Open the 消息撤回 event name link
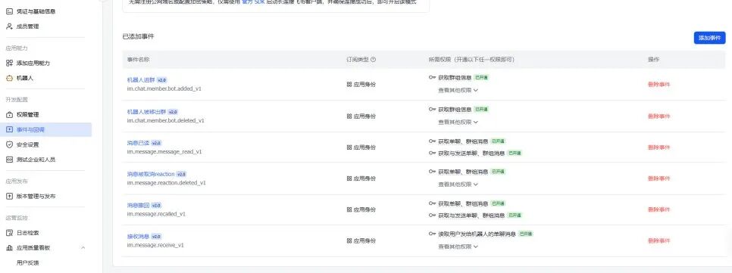Screen dimensions: 732x273 click(138, 206)
